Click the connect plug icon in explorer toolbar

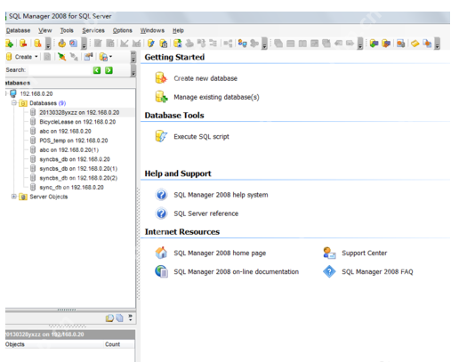(x=61, y=57)
